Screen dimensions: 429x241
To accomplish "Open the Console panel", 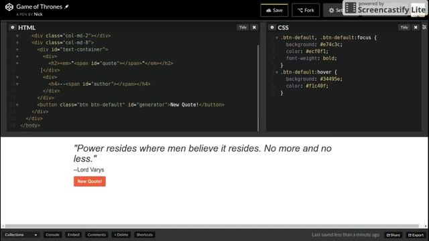I will pyautogui.click(x=52, y=235).
